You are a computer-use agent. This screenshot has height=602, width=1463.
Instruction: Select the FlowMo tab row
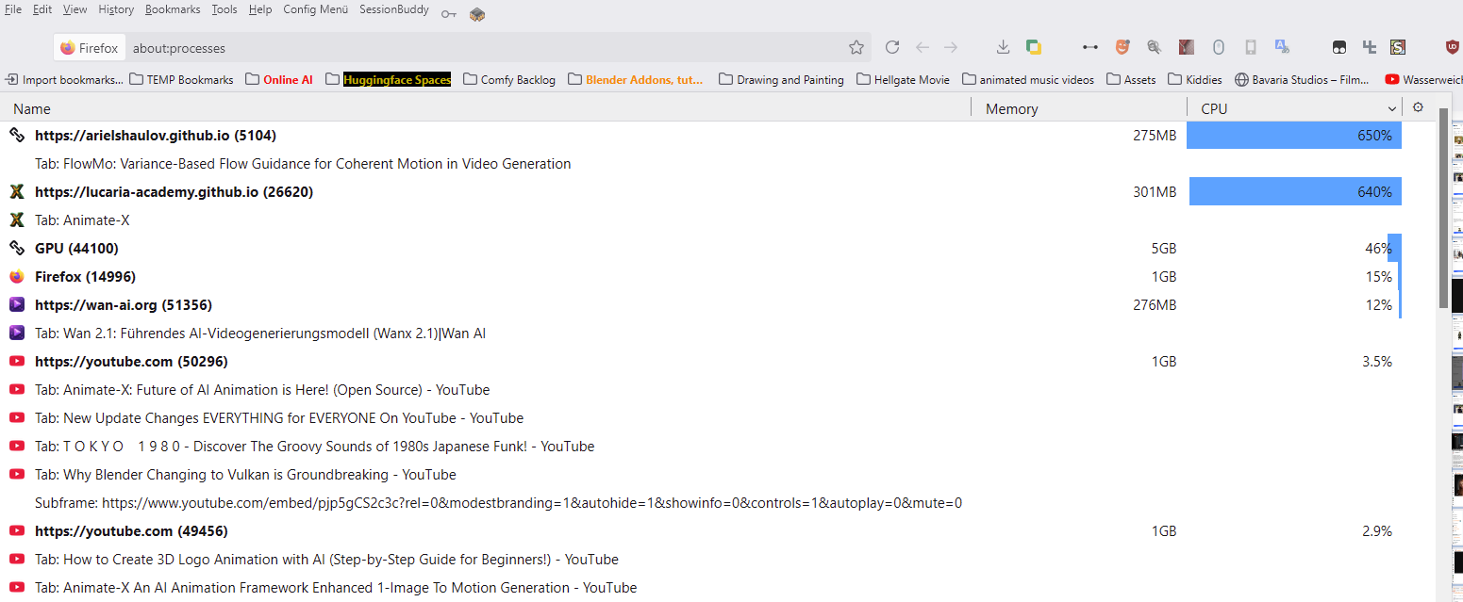[x=703, y=164]
